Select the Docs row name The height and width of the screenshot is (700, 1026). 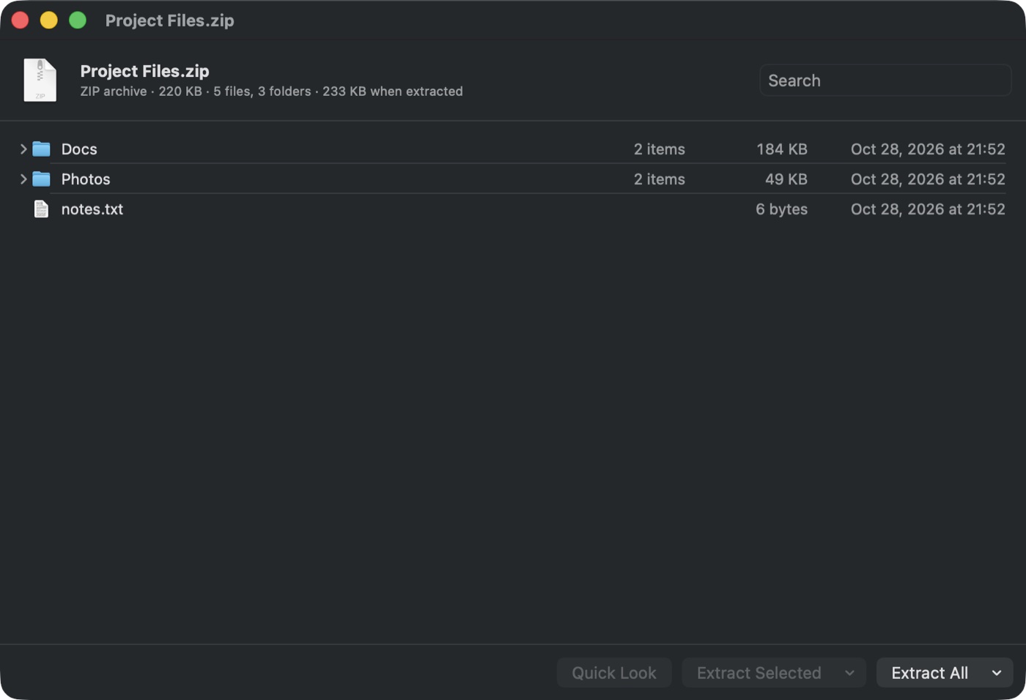pos(79,149)
